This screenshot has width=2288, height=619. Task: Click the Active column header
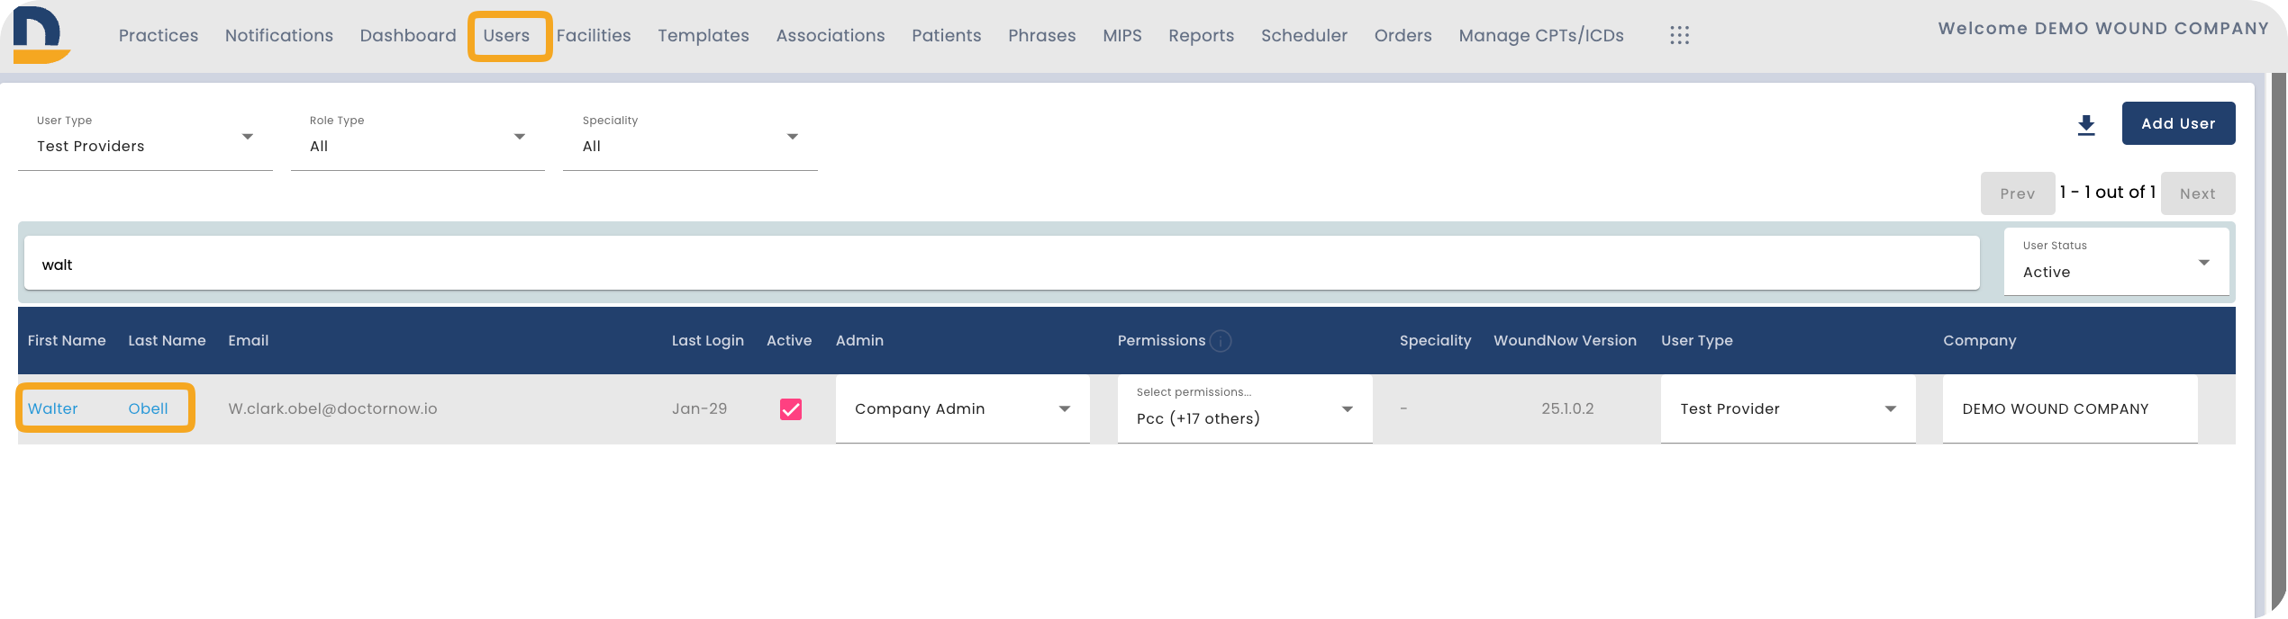coord(789,340)
